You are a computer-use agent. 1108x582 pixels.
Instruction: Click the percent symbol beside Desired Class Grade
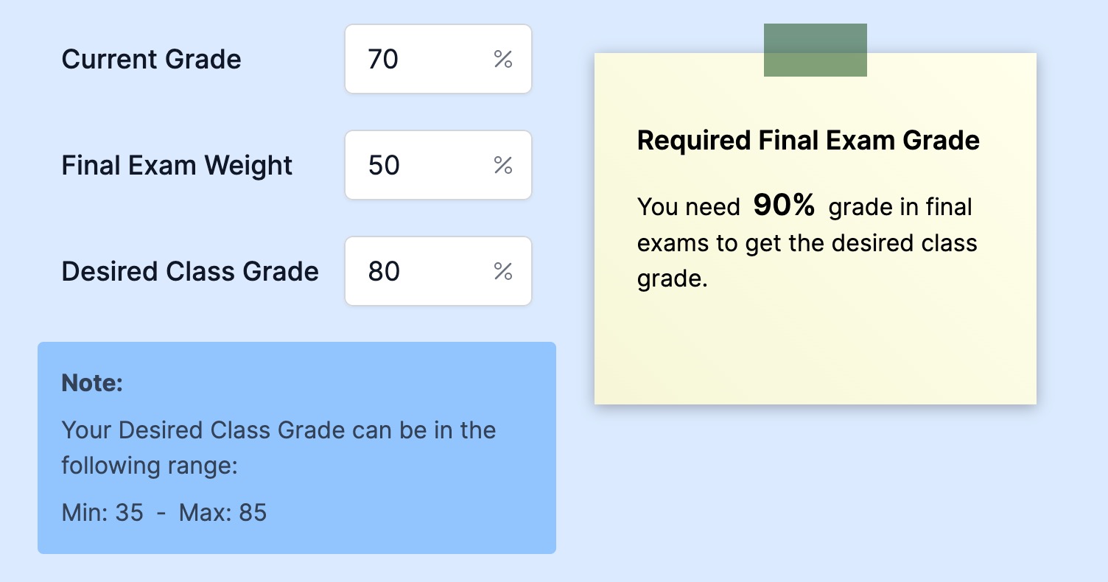503,271
